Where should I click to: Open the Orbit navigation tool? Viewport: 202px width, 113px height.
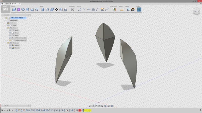(90, 106)
